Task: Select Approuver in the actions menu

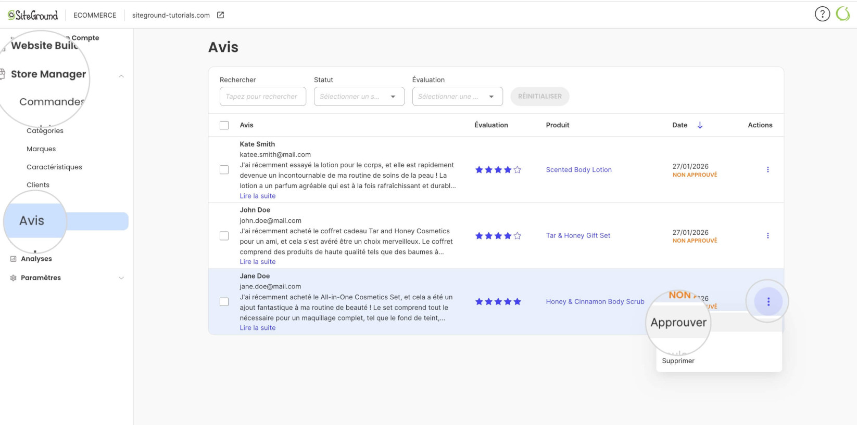Action: 678,322
